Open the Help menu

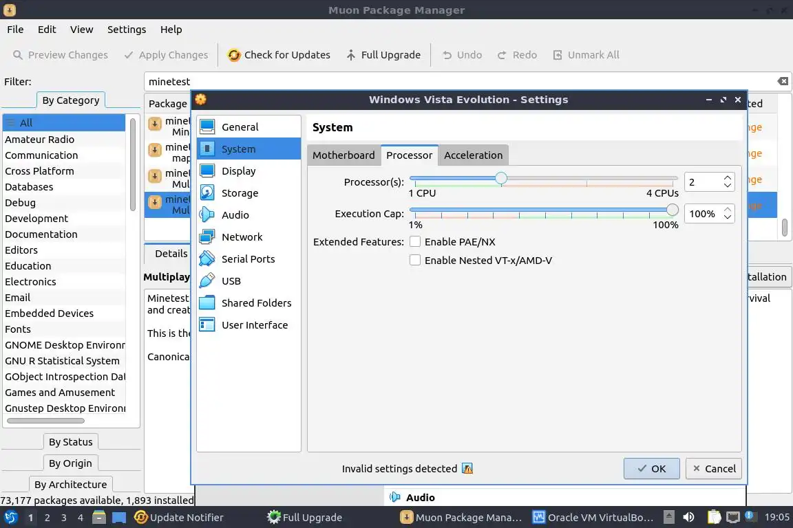171,30
